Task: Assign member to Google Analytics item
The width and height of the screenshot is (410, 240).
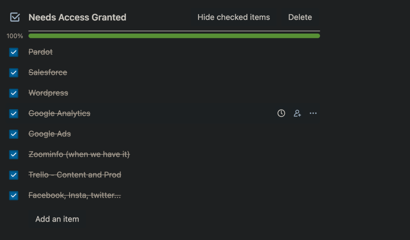Action: coord(297,114)
